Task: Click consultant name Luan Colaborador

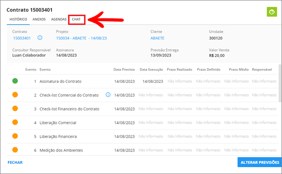Action: [29, 55]
